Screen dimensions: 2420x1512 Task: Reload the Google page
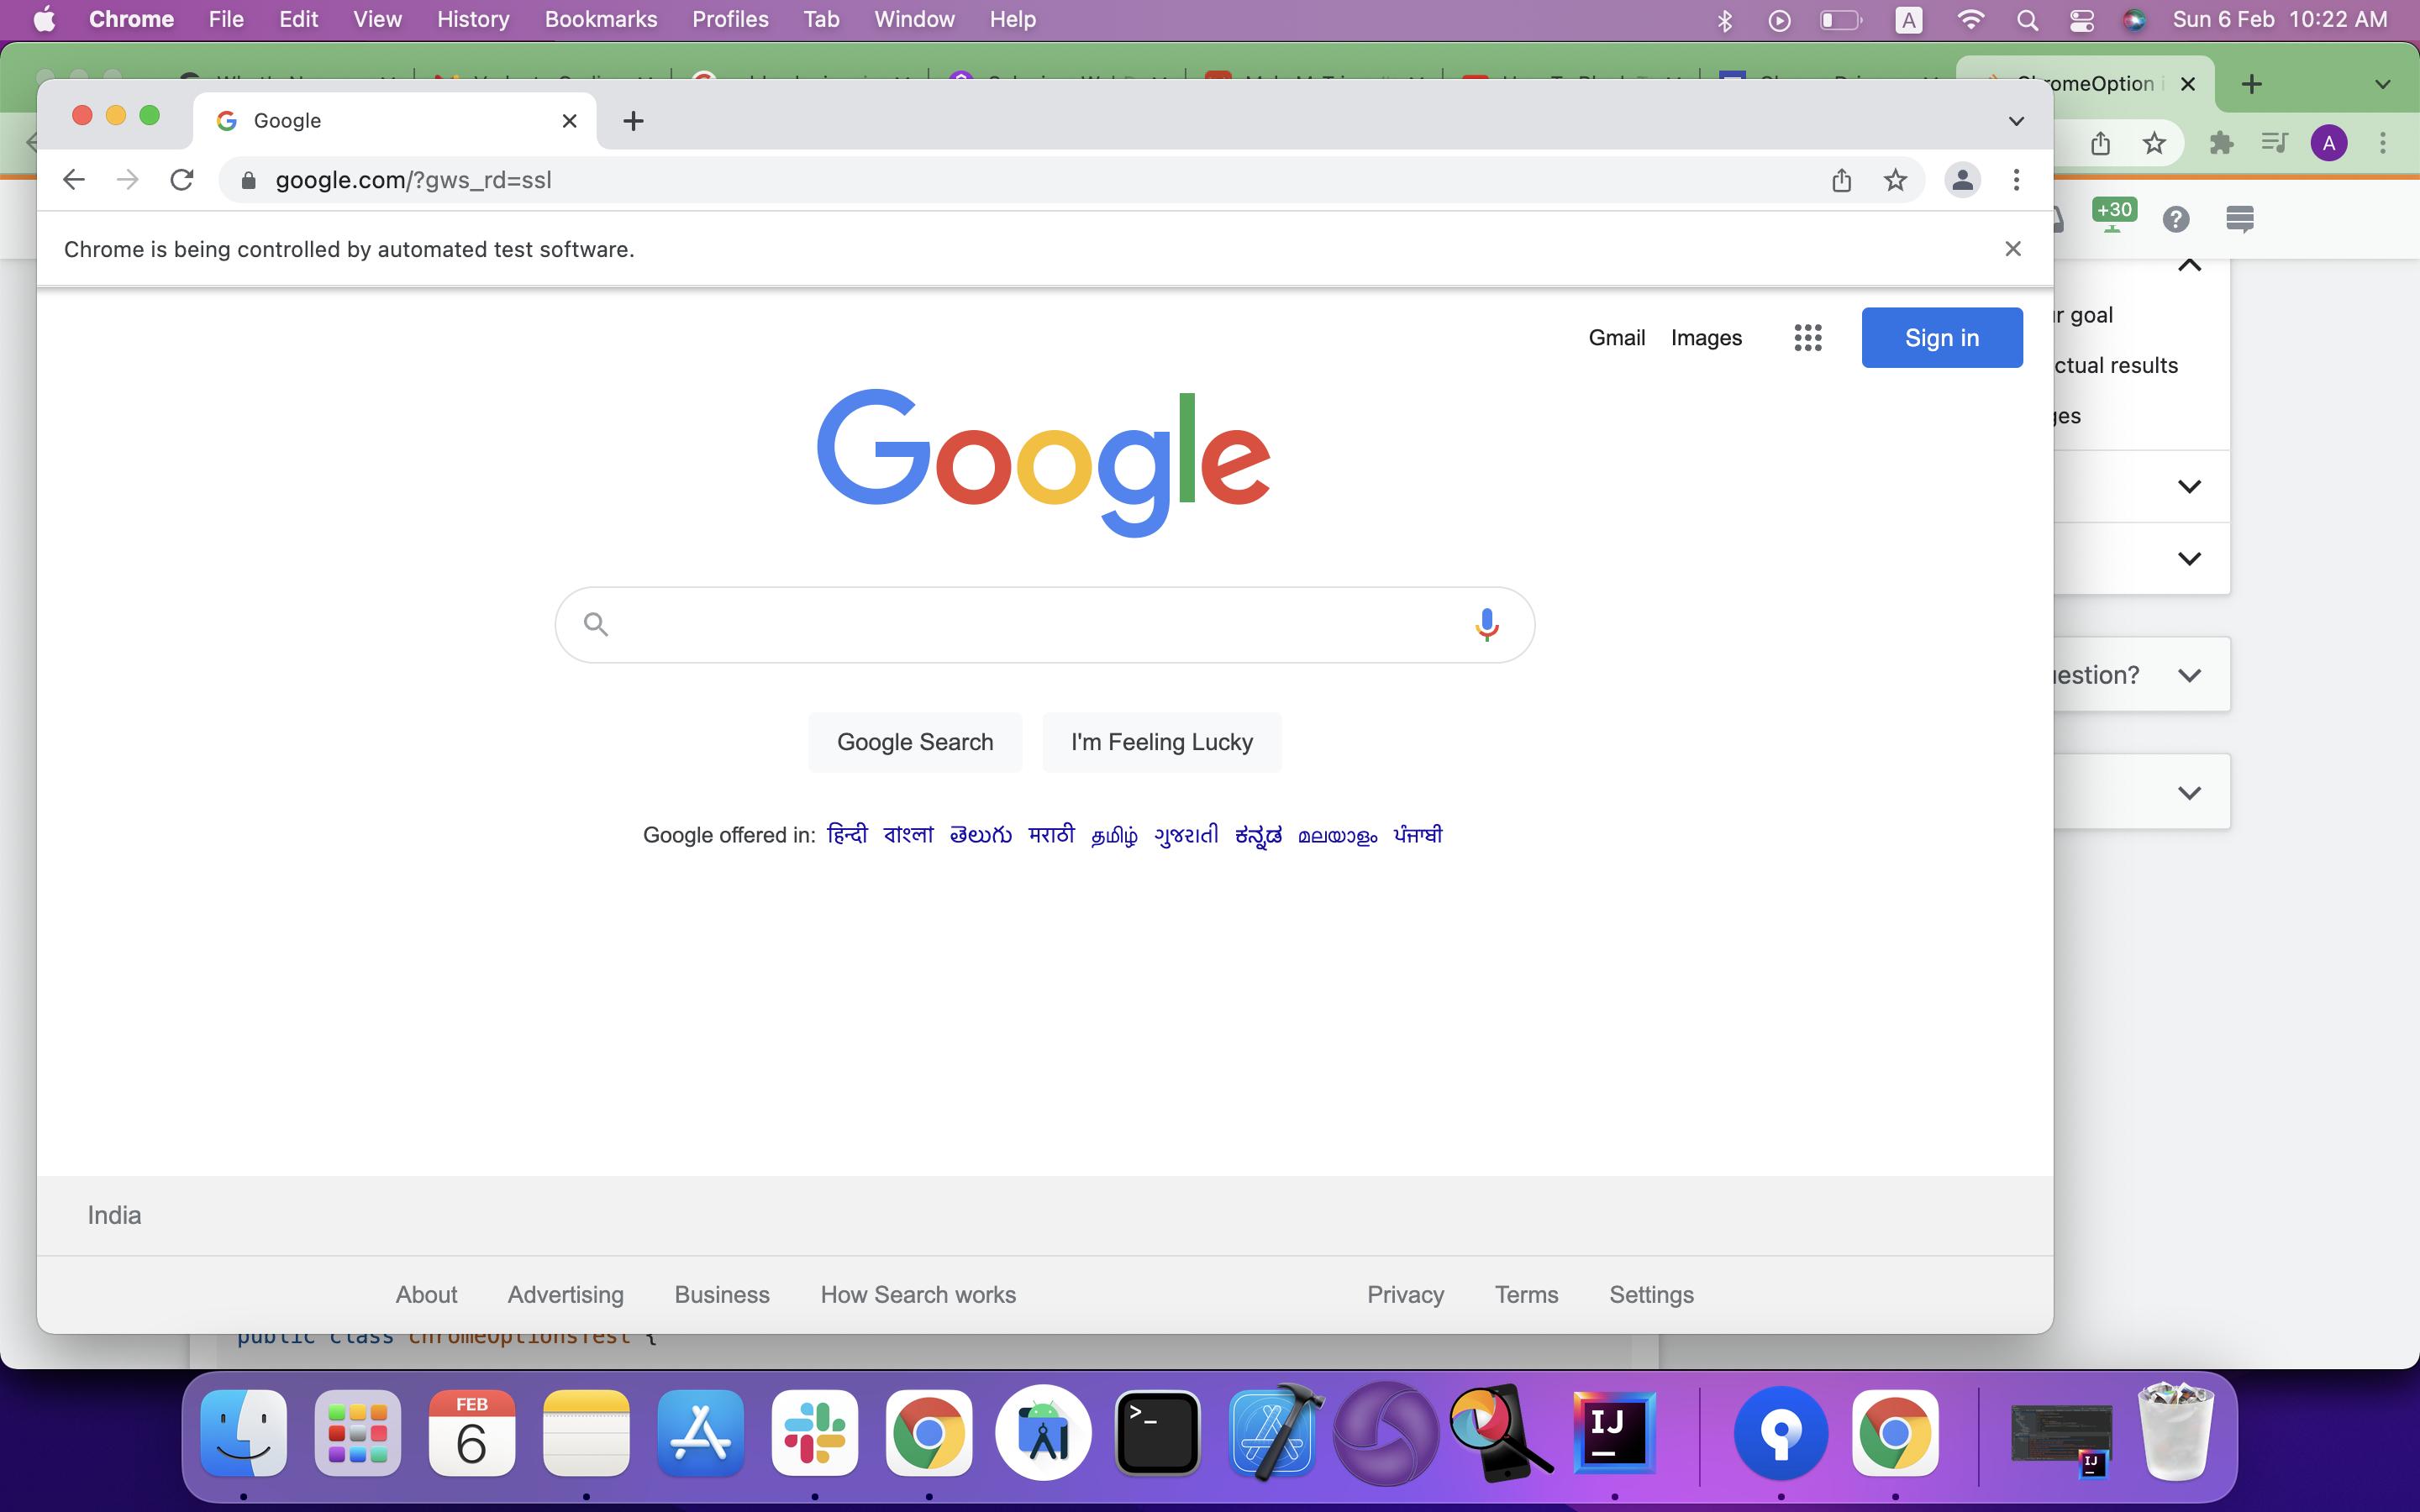(x=181, y=180)
